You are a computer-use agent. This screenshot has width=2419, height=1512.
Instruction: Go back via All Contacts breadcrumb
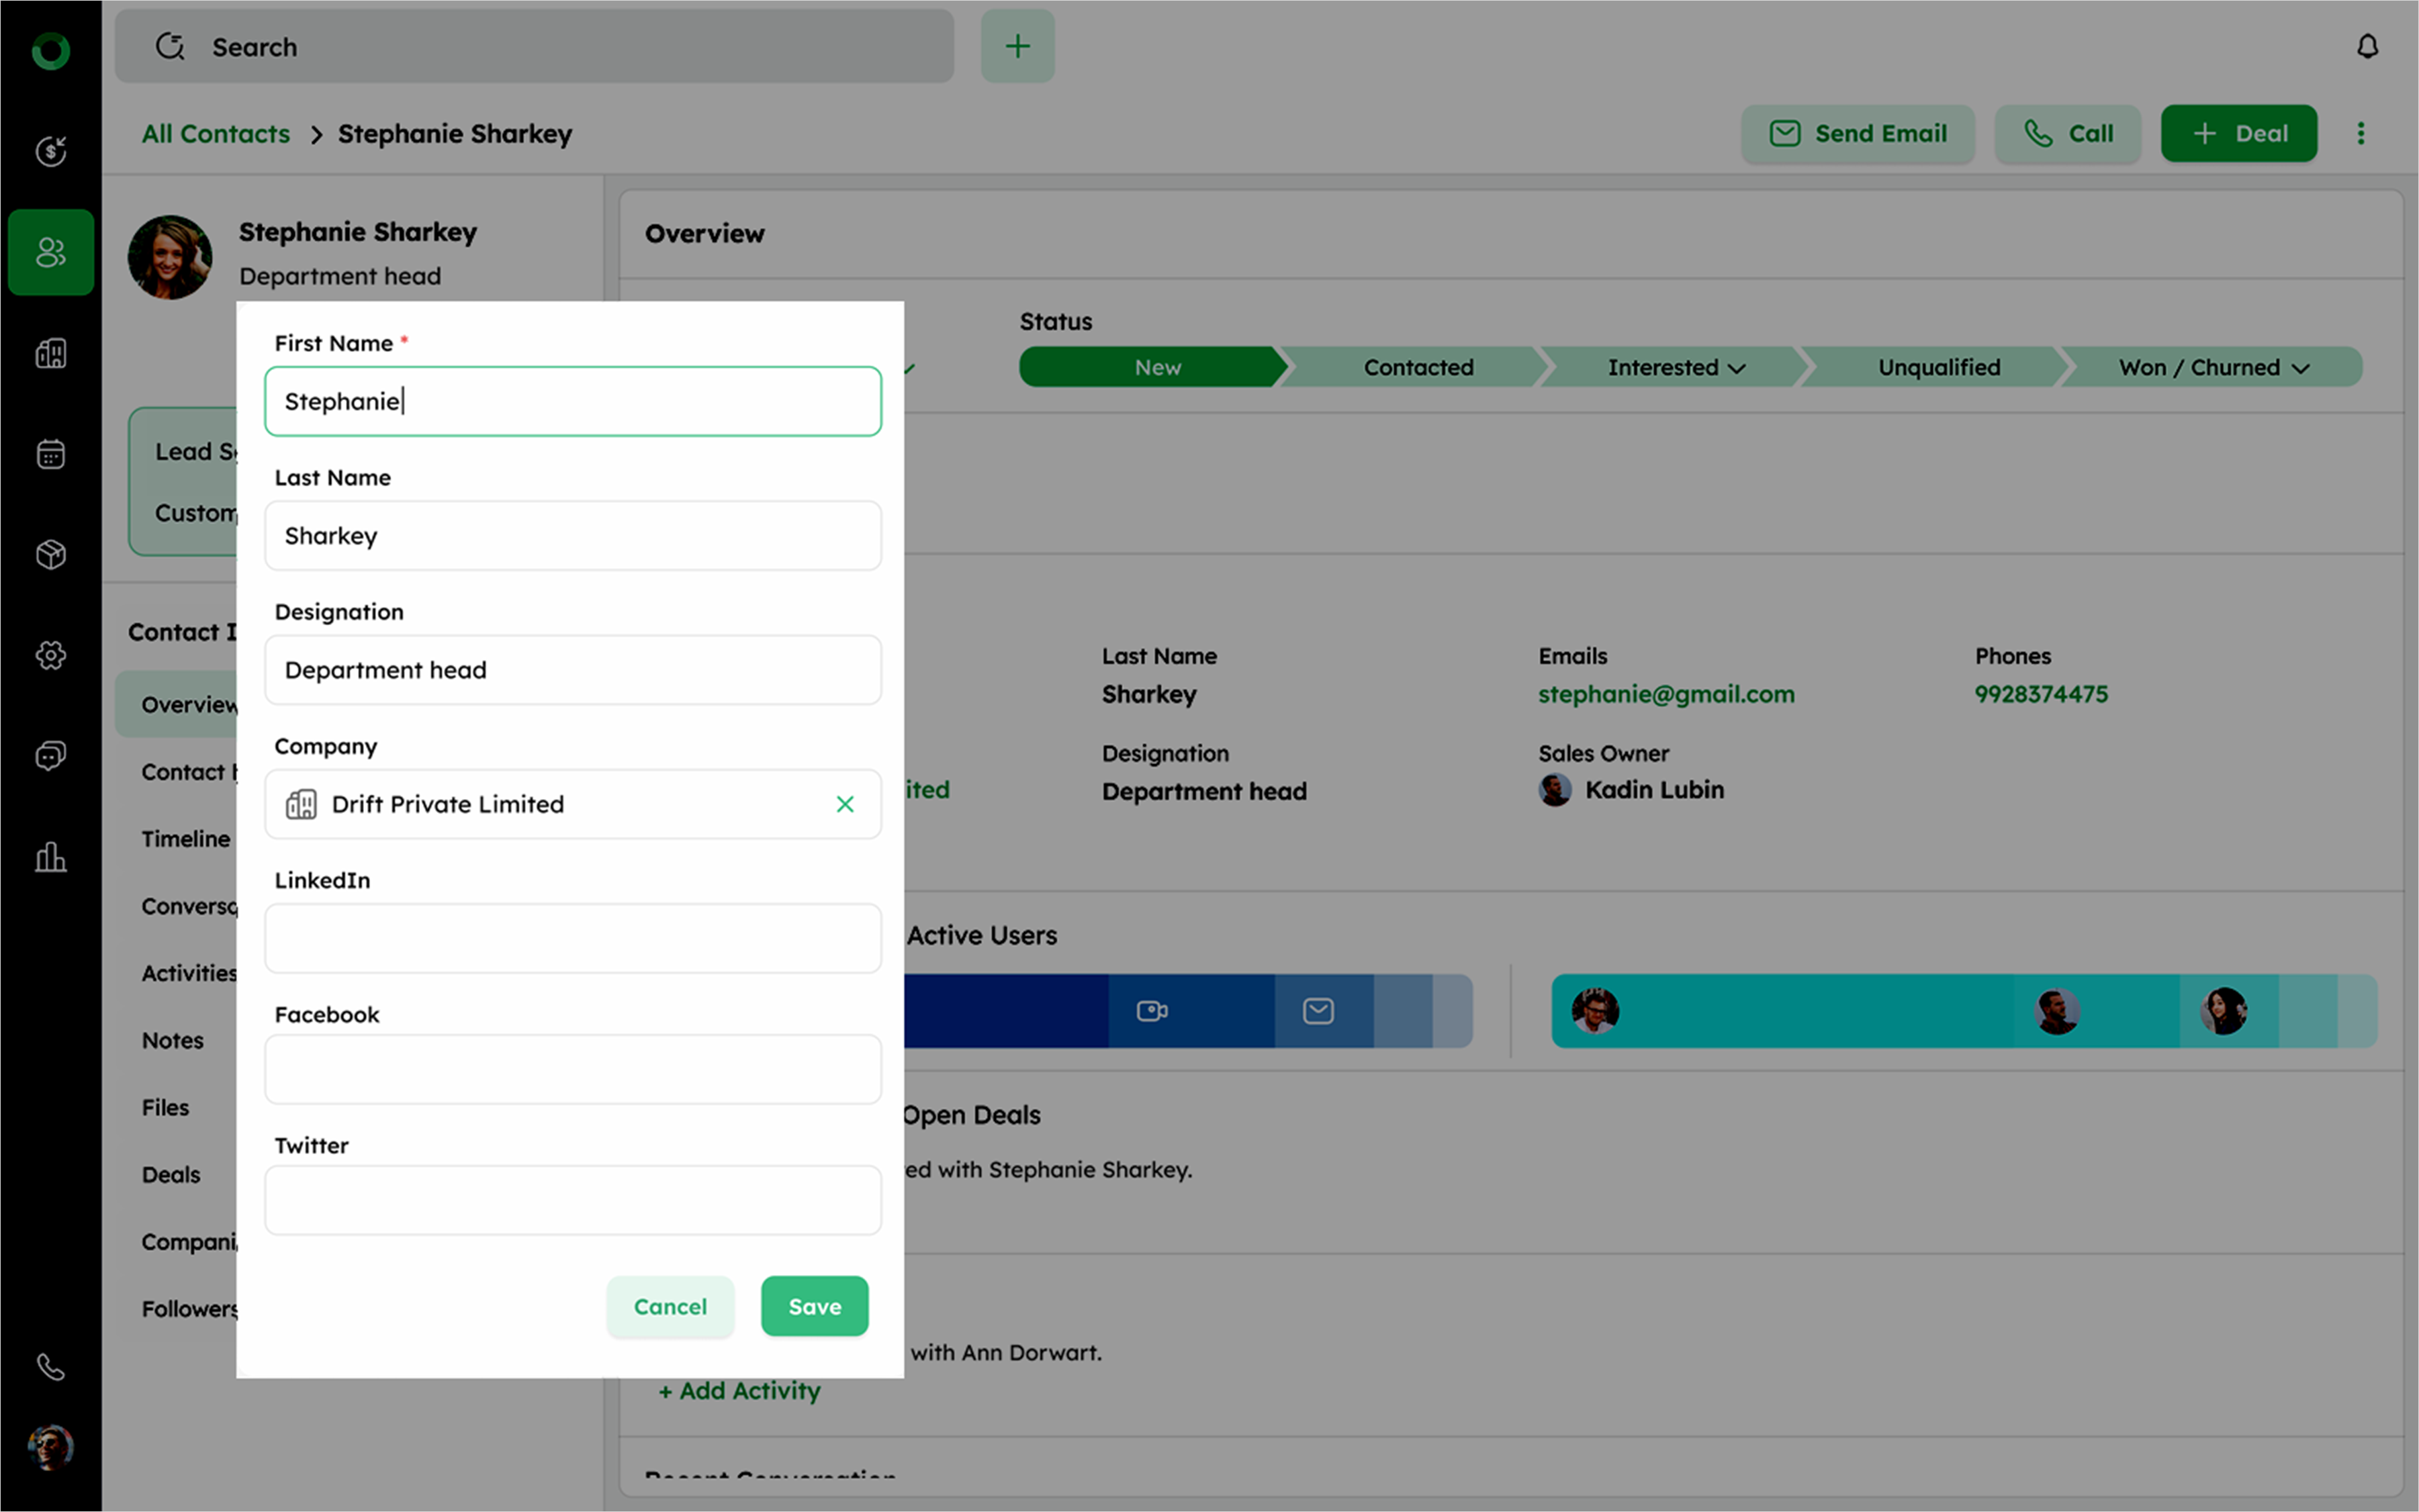point(216,134)
